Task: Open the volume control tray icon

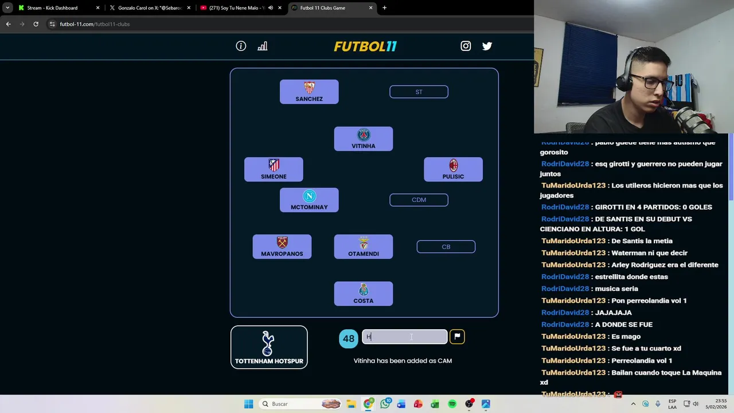Action: (696, 404)
